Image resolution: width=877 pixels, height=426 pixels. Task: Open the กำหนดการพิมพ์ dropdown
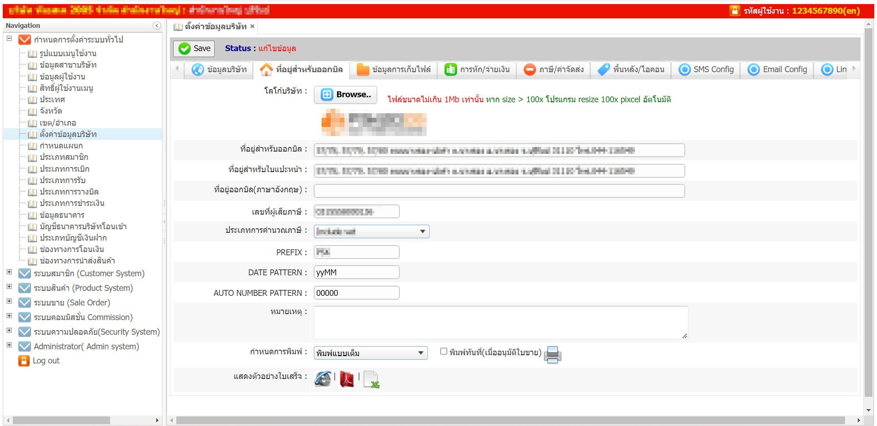[x=370, y=353]
